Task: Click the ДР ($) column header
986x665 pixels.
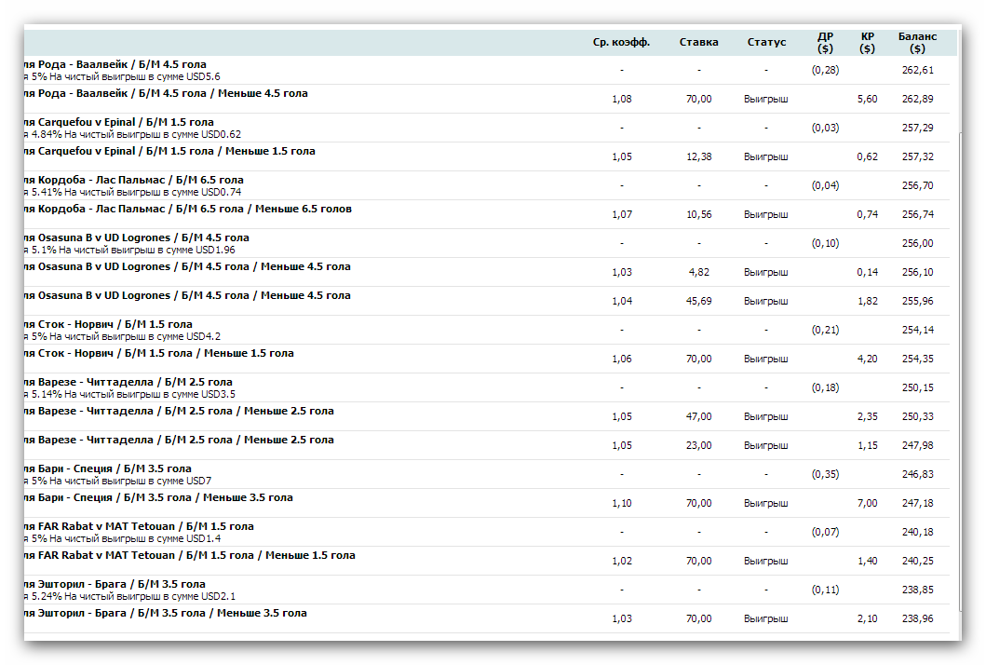Action: [x=825, y=42]
